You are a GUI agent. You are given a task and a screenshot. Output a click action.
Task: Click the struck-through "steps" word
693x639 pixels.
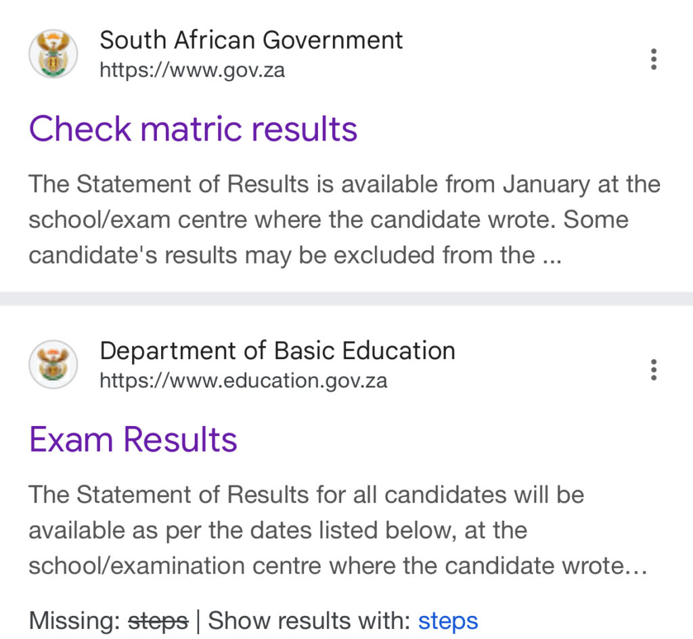click(158, 620)
